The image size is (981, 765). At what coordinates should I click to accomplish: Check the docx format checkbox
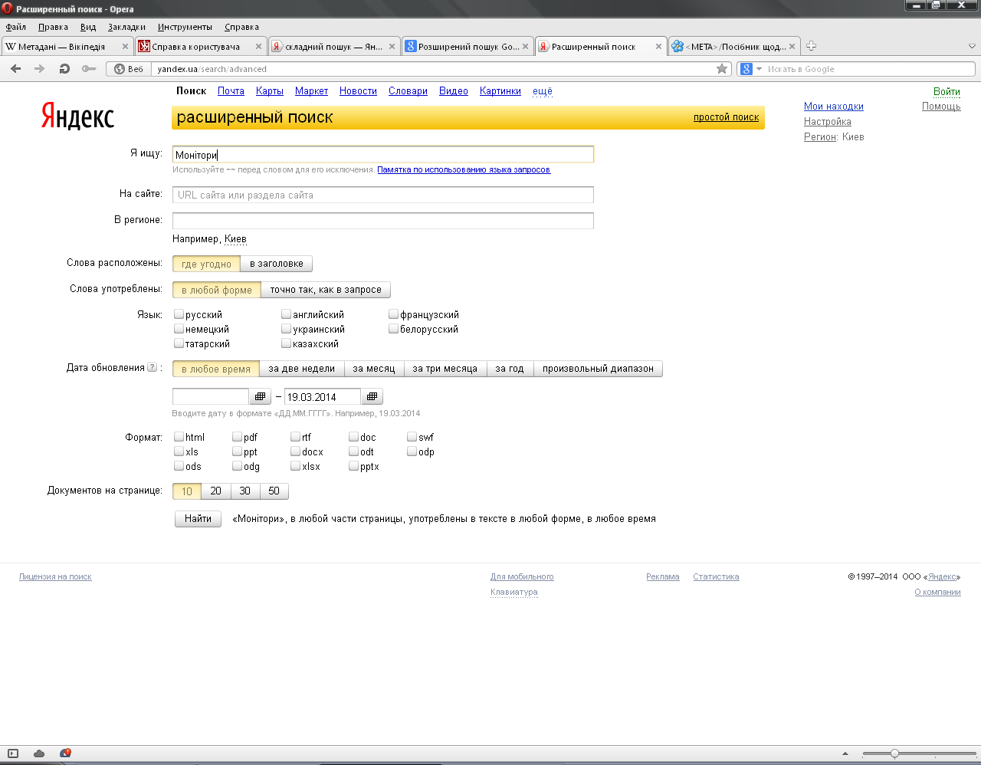pos(295,451)
